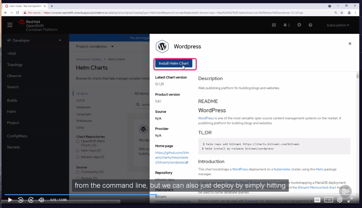Open the Kubernetes link in Introduction

click(282, 169)
